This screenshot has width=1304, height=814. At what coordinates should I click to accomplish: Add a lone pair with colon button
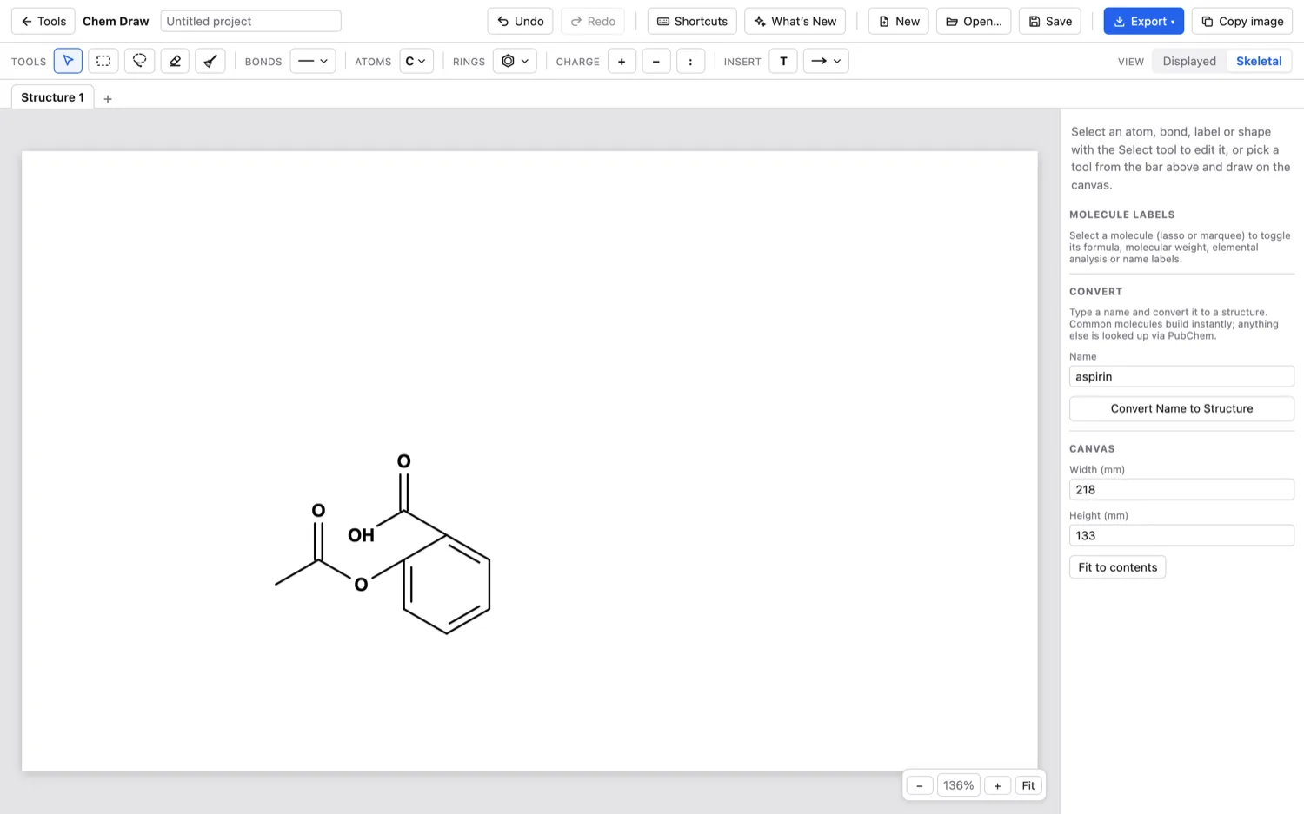(x=691, y=61)
